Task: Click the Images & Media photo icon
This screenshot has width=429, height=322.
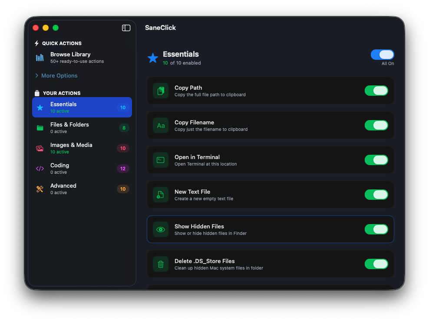Action: click(x=40, y=148)
